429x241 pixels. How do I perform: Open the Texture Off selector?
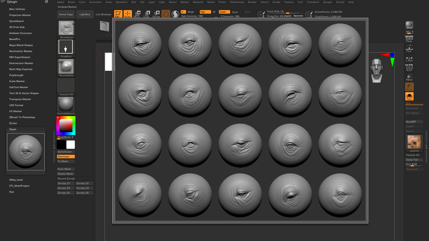point(66,87)
